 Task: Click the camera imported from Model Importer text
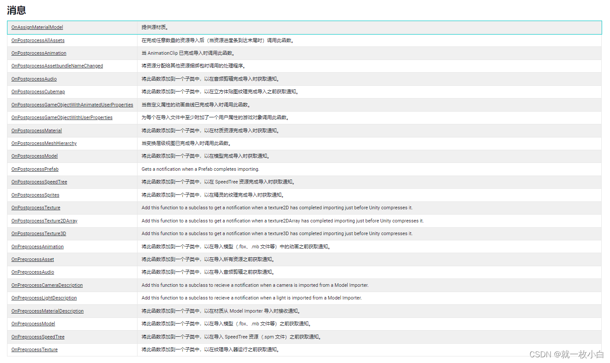255,285
